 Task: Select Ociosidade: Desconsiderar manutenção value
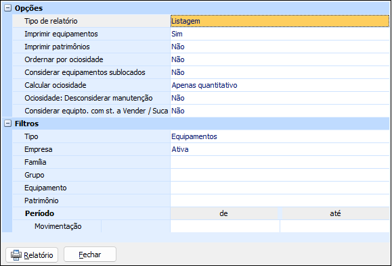click(280, 98)
